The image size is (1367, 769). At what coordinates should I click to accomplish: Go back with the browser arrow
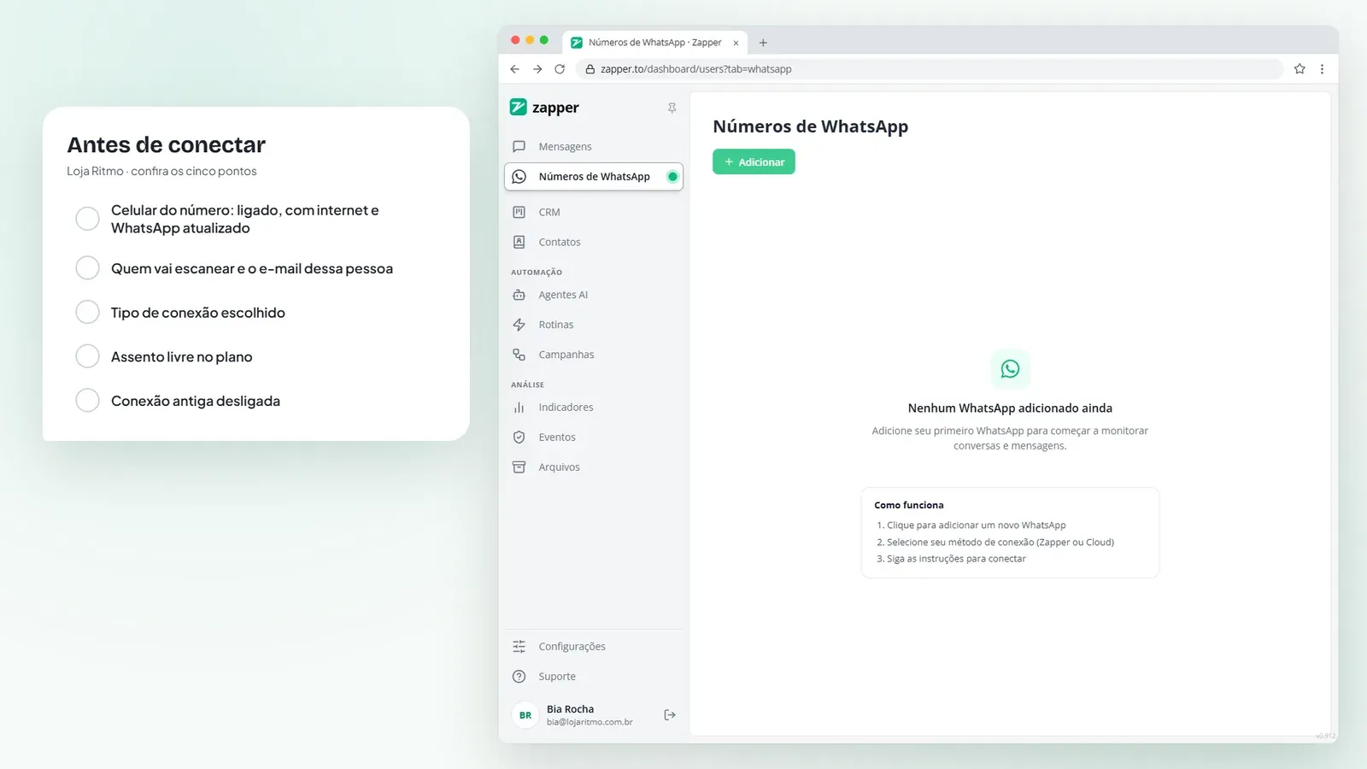click(x=514, y=69)
